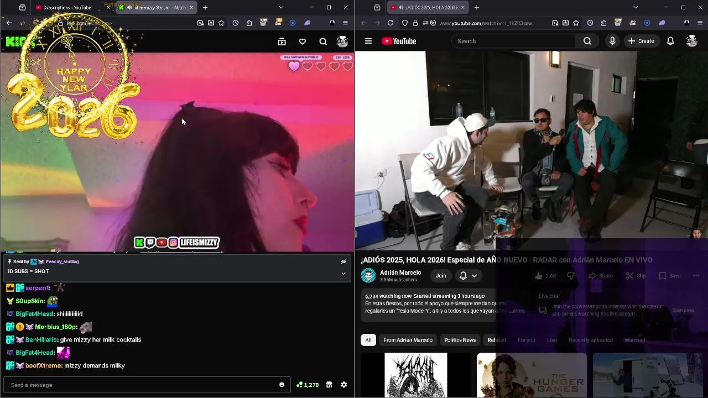This screenshot has height=398, width=708.
Task: Click emoji picker in Kick chat box
Action: (x=282, y=385)
